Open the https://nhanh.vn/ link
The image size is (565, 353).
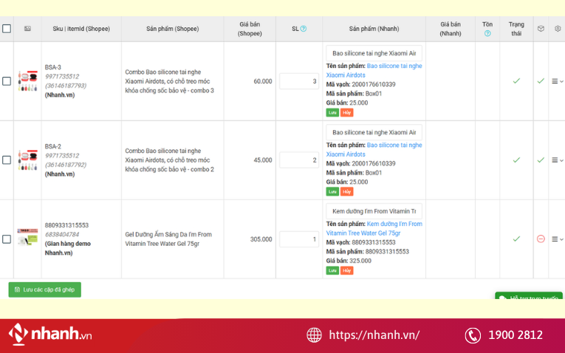pos(374,335)
